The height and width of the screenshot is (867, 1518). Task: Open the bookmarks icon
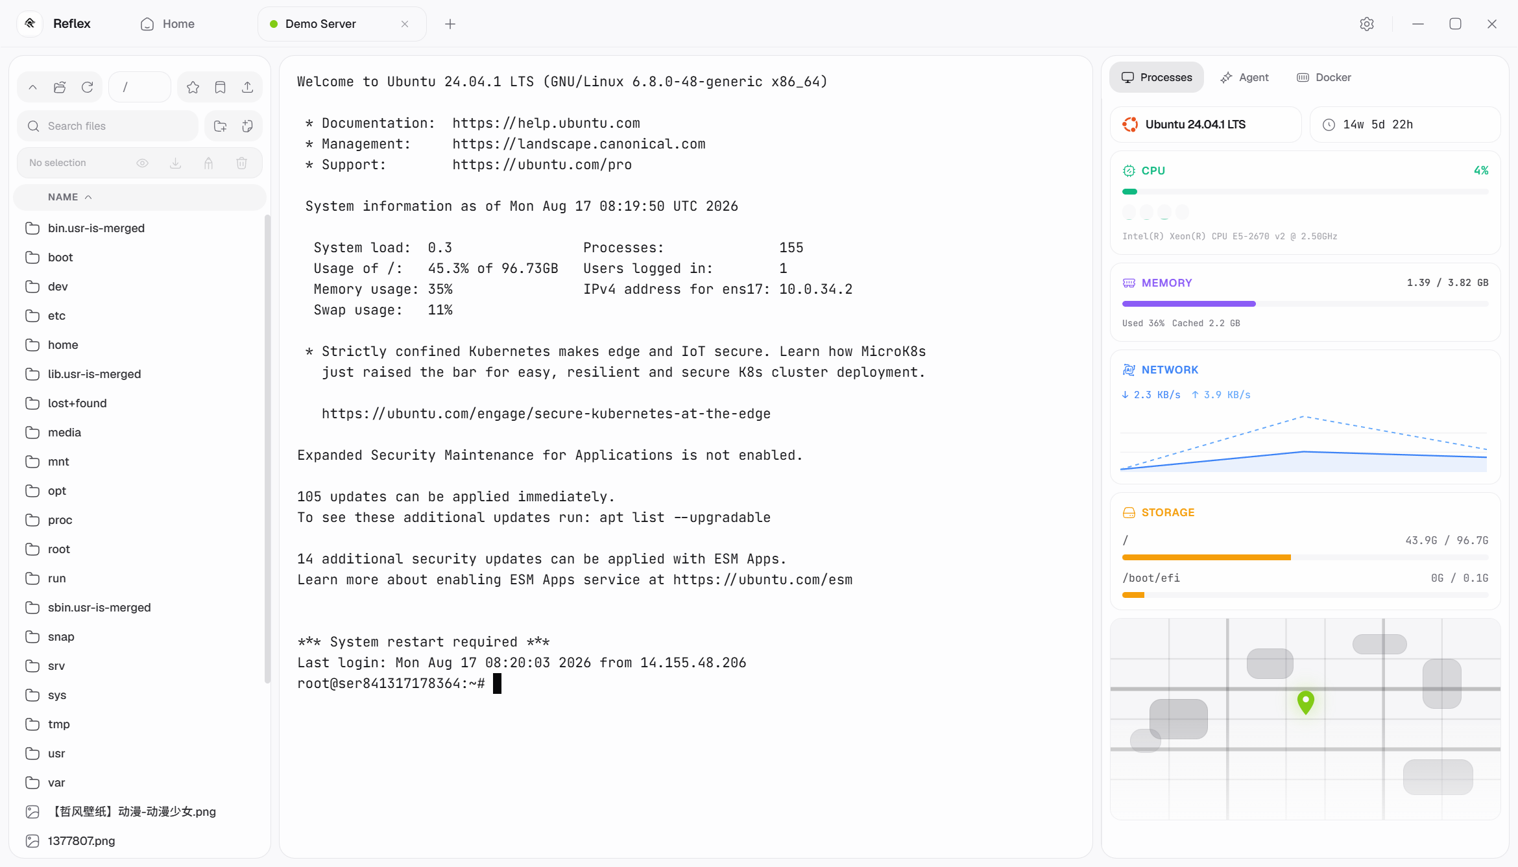[220, 87]
